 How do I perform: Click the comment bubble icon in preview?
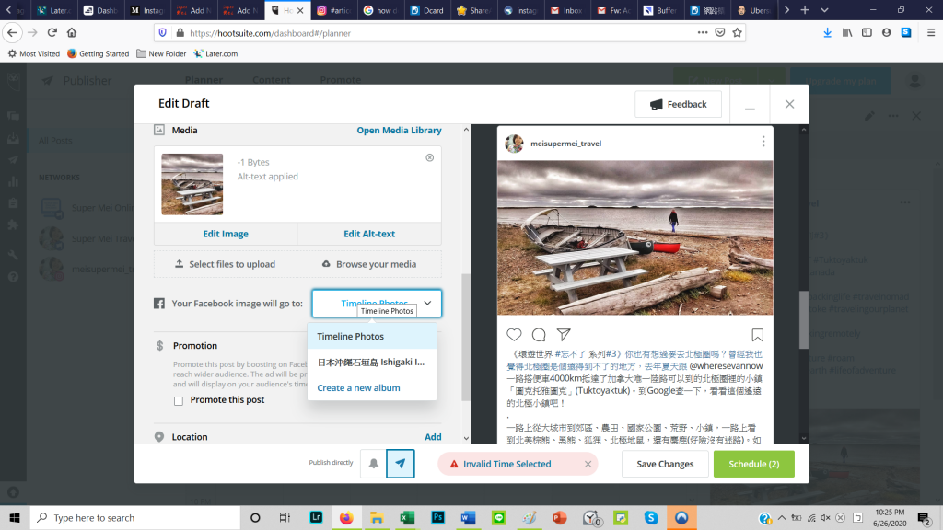pos(539,335)
